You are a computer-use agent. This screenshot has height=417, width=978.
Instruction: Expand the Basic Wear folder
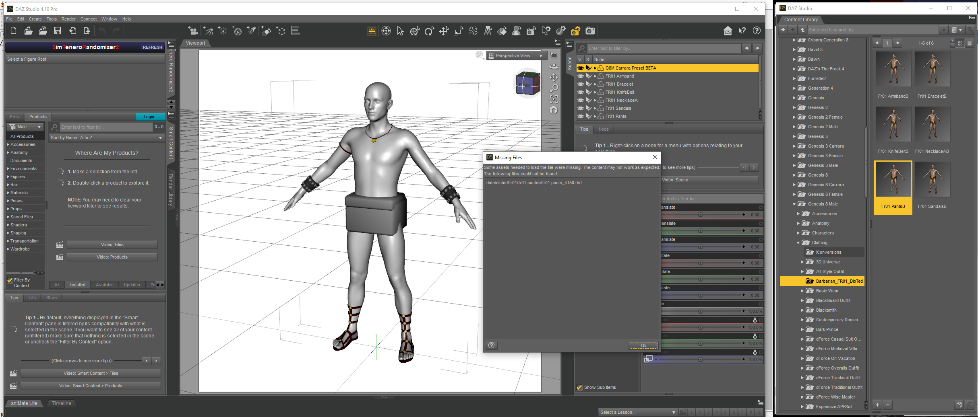(802, 291)
